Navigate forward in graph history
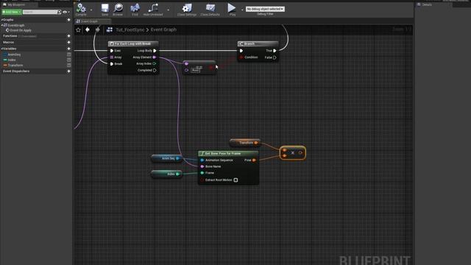The width and height of the screenshot is (471, 265). 97,29
